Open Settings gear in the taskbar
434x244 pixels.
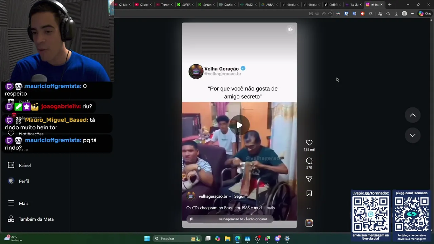pos(287,239)
